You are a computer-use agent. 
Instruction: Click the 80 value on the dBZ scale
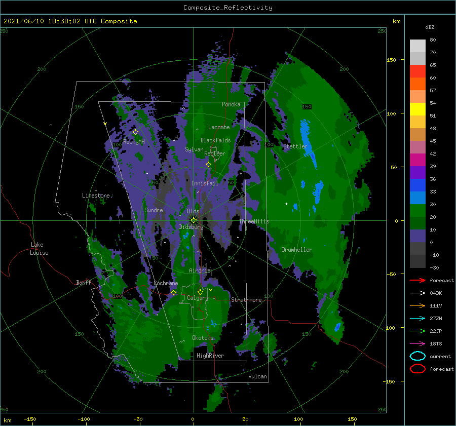433,40
